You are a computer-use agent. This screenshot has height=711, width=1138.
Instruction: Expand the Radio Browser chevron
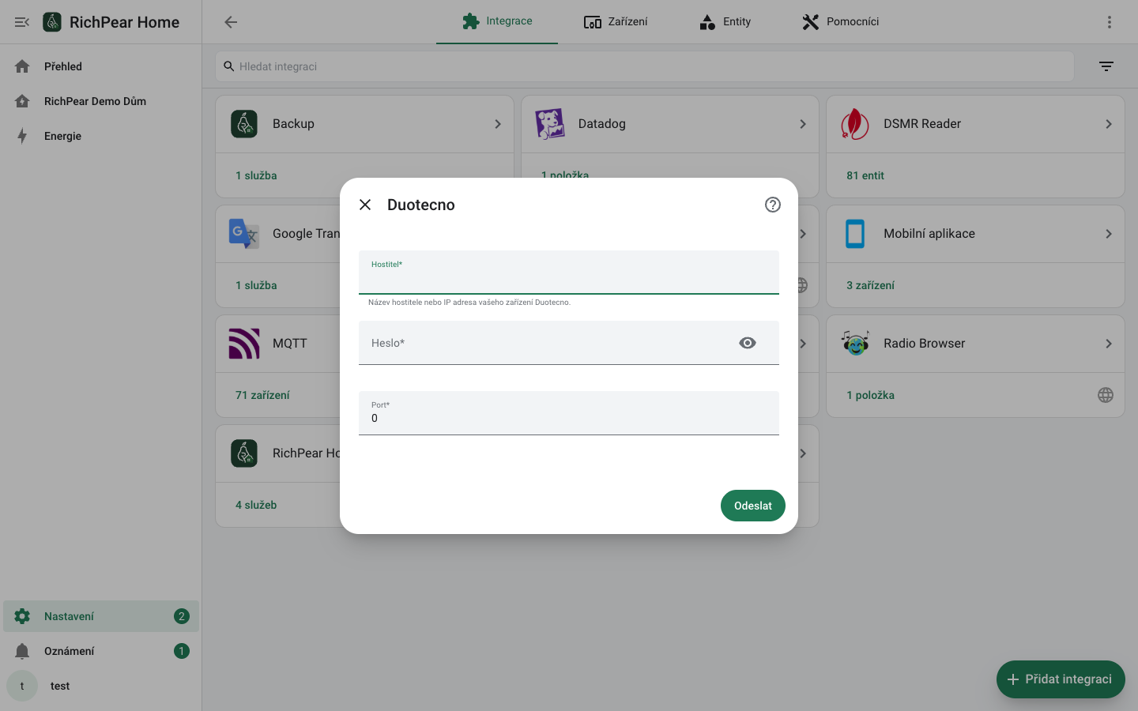1109,344
